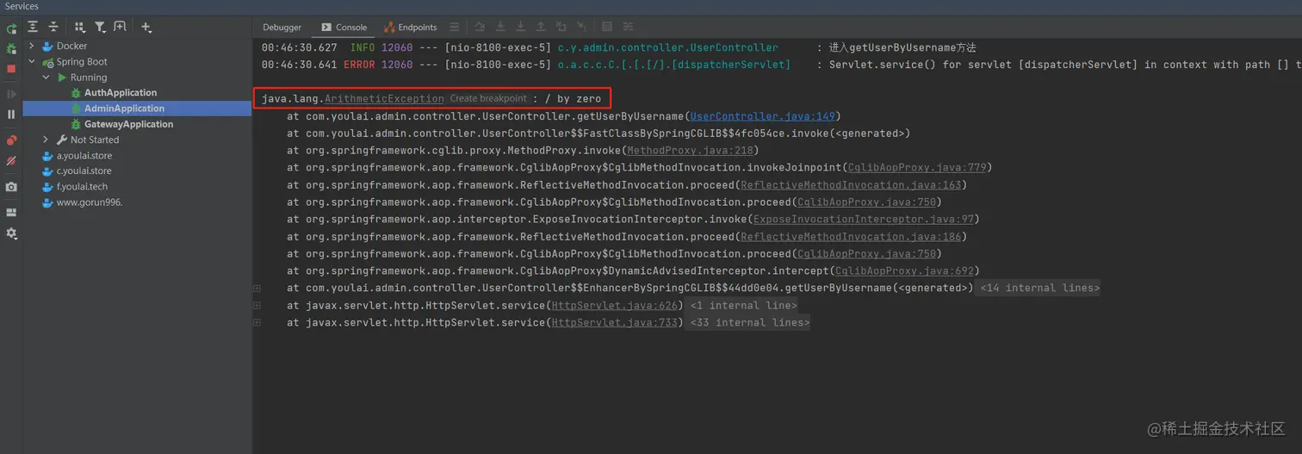Open the HttpServlet.java:733 link
This screenshot has height=454, width=1302.
(x=615, y=323)
